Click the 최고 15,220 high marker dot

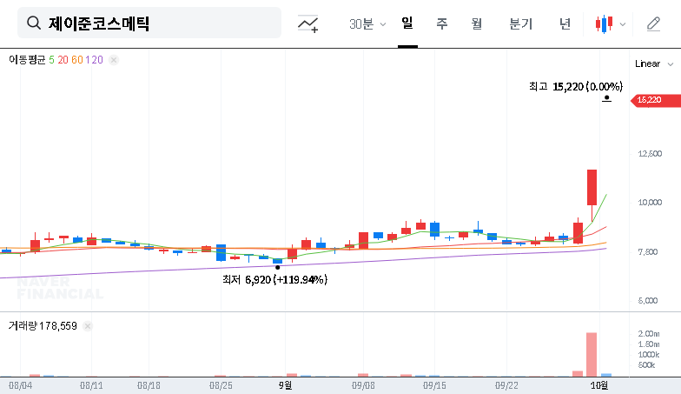606,99
